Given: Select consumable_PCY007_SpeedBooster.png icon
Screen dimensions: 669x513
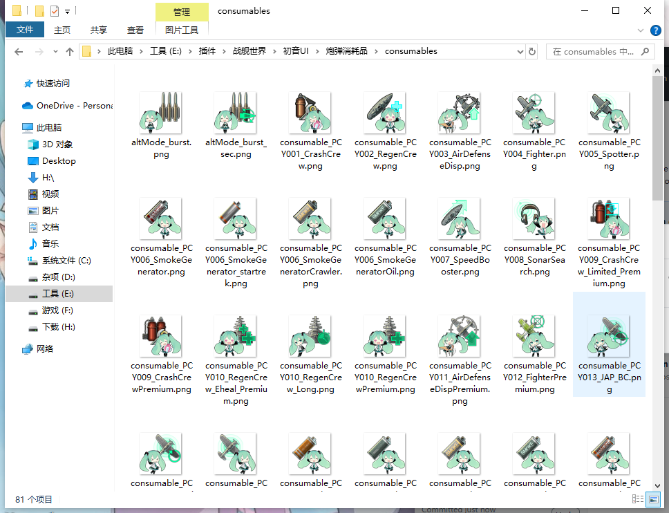Looking at the screenshot, I should point(460,218).
